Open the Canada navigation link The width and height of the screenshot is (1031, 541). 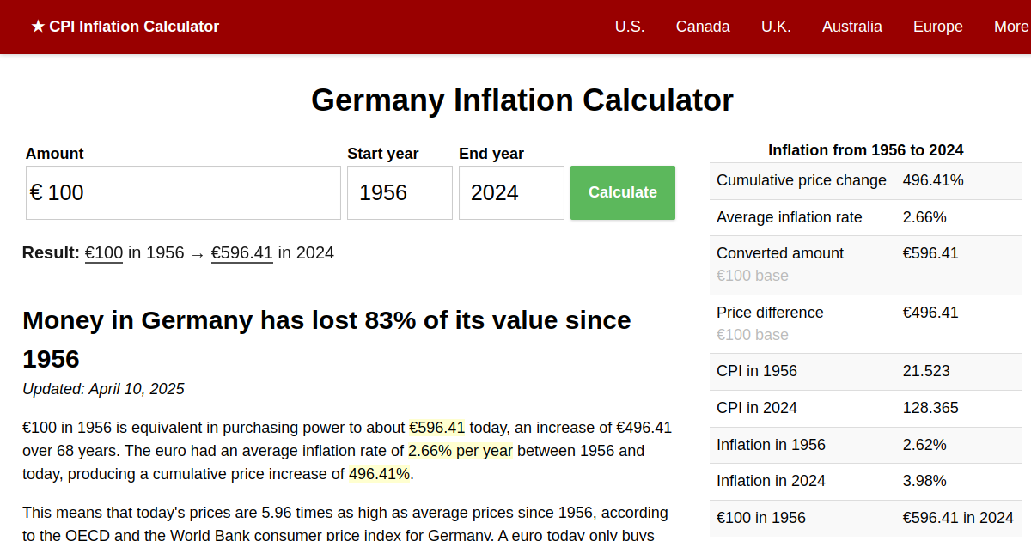pyautogui.click(x=702, y=27)
